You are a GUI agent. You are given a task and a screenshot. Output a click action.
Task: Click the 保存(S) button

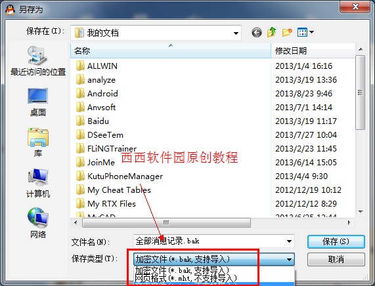(x=336, y=241)
